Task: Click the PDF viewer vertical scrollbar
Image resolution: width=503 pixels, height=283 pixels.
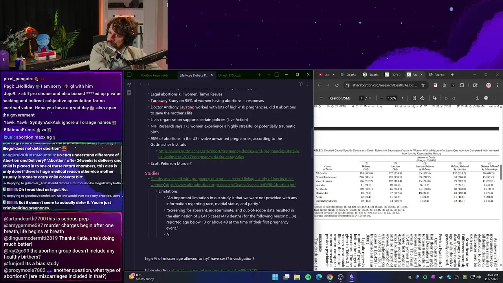Action: pos(501,173)
